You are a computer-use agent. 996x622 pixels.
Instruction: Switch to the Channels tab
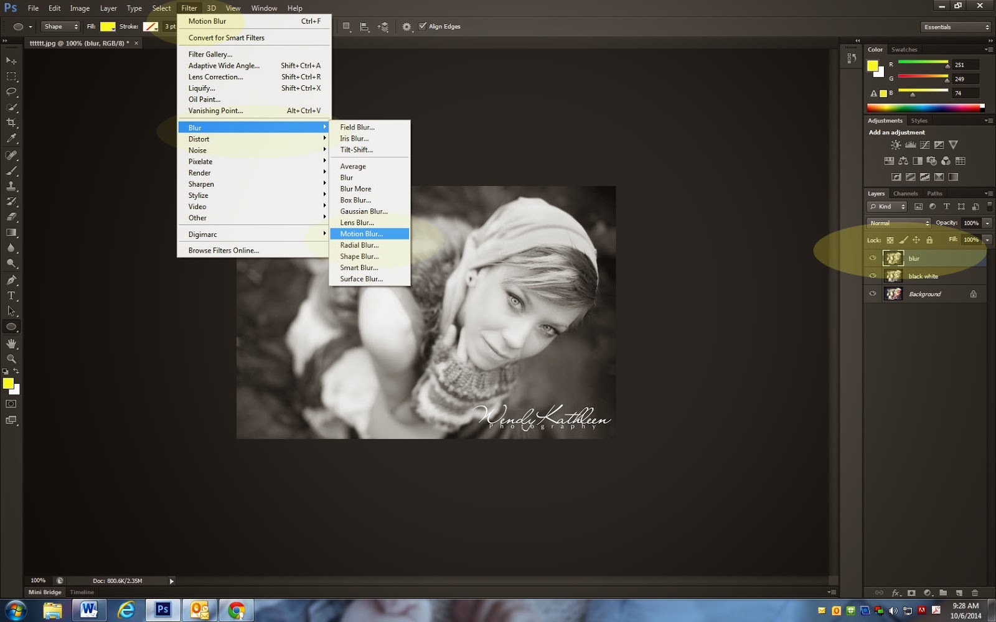pyautogui.click(x=906, y=193)
